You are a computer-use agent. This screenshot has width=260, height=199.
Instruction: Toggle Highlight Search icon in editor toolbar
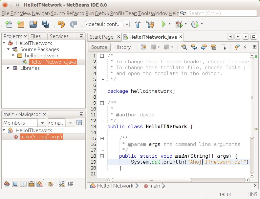[214, 47]
